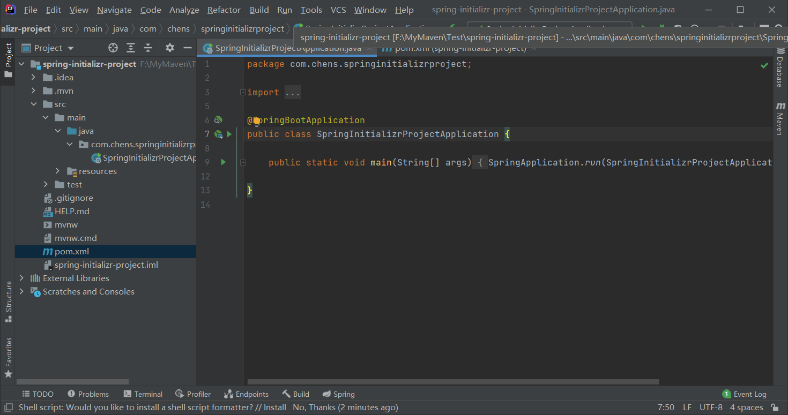The width and height of the screenshot is (788, 415).
Task: Click the Expand All icon in Project panel
Action: (x=131, y=48)
